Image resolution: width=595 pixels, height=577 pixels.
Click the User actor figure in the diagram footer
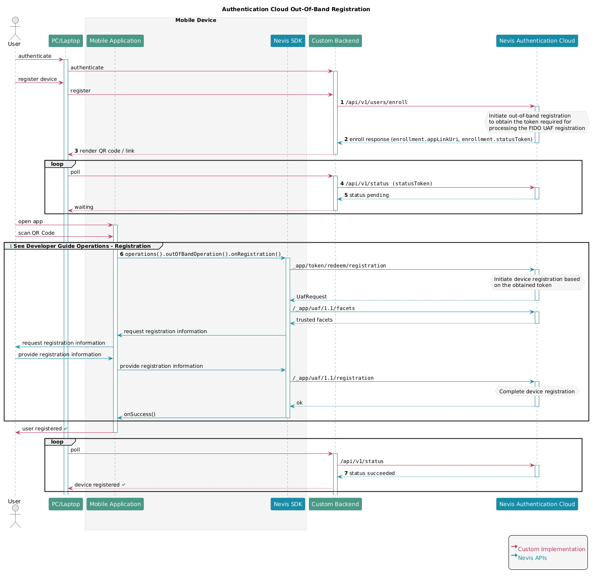point(15,516)
